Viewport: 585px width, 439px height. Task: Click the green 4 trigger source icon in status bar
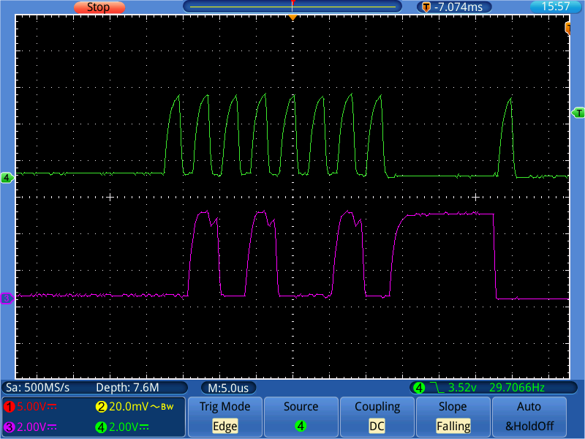[x=419, y=388]
